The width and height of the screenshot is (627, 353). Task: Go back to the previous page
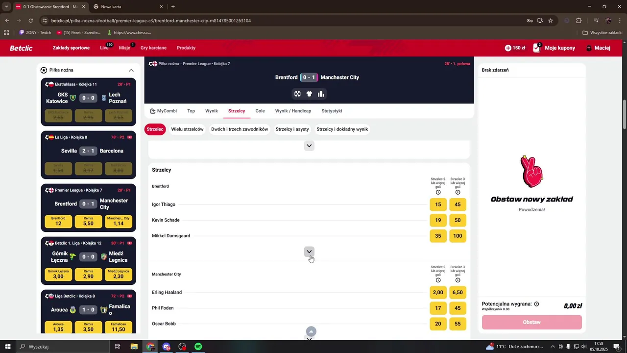click(7, 21)
